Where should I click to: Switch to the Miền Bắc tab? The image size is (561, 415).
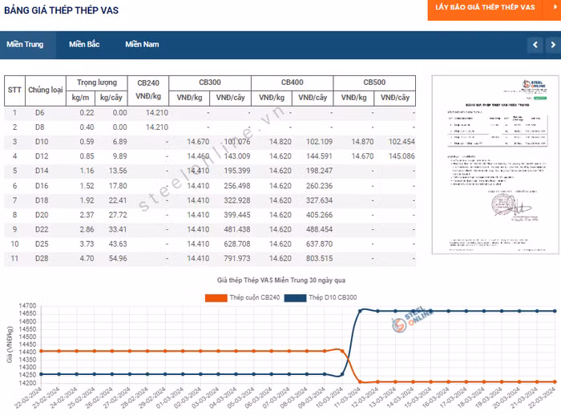point(84,44)
